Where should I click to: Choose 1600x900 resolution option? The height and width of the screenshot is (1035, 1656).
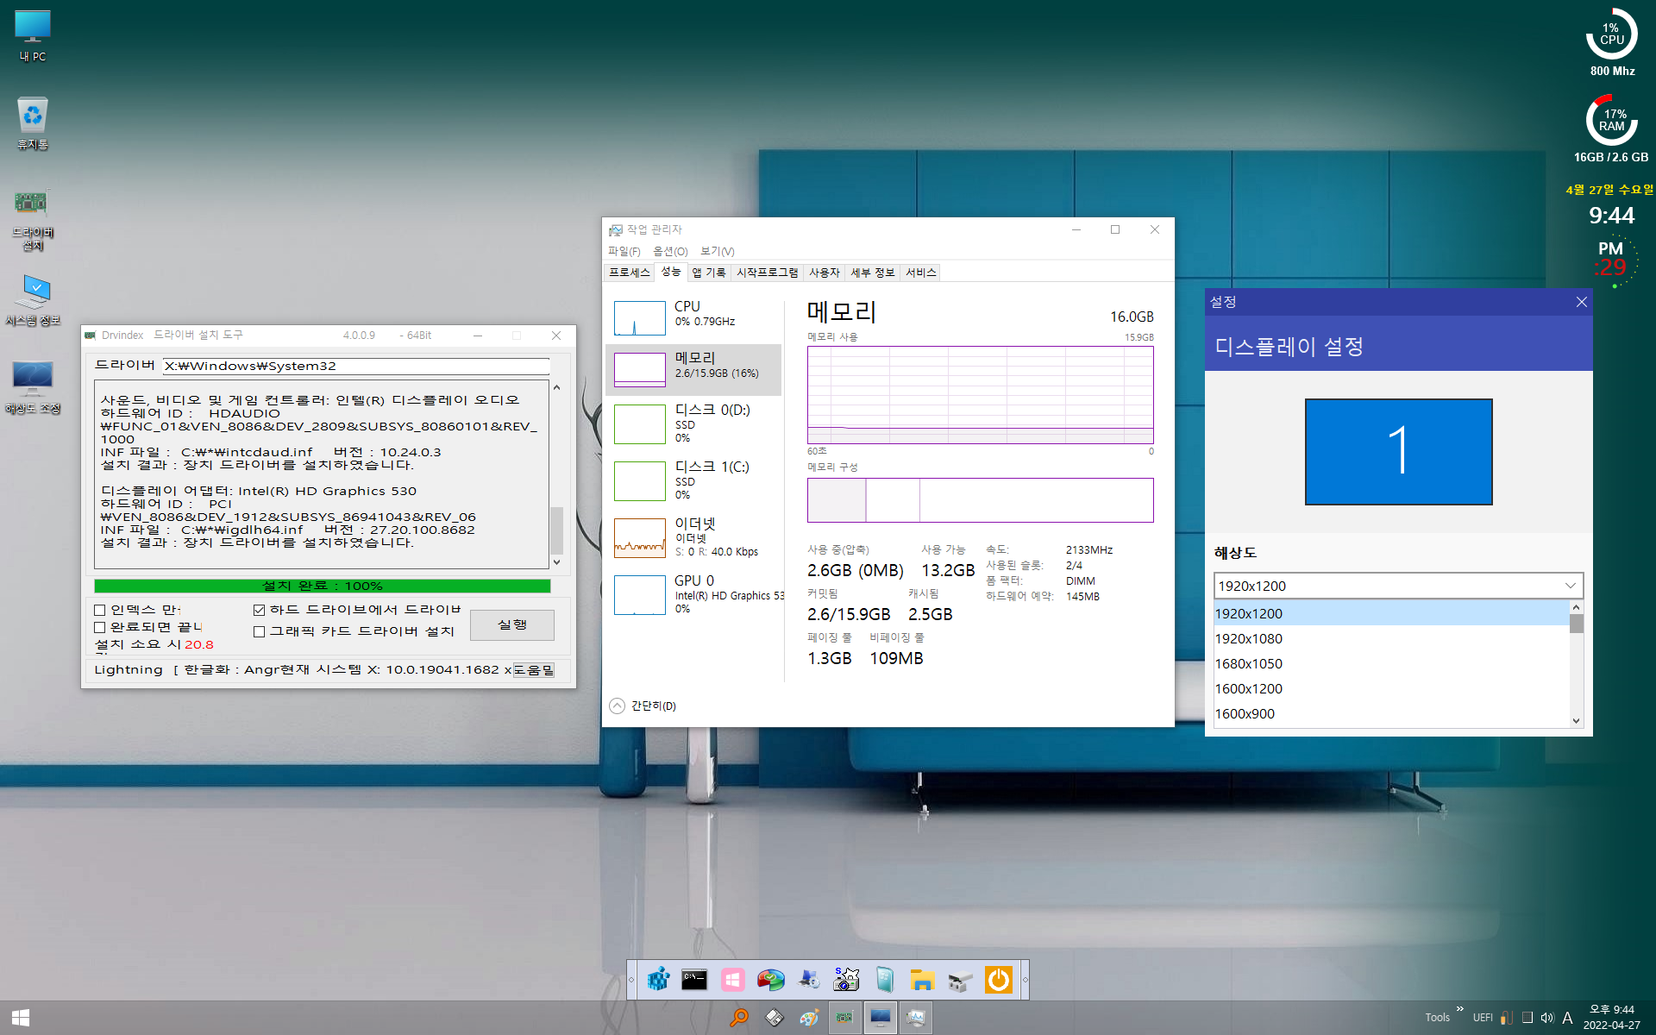[1391, 713]
